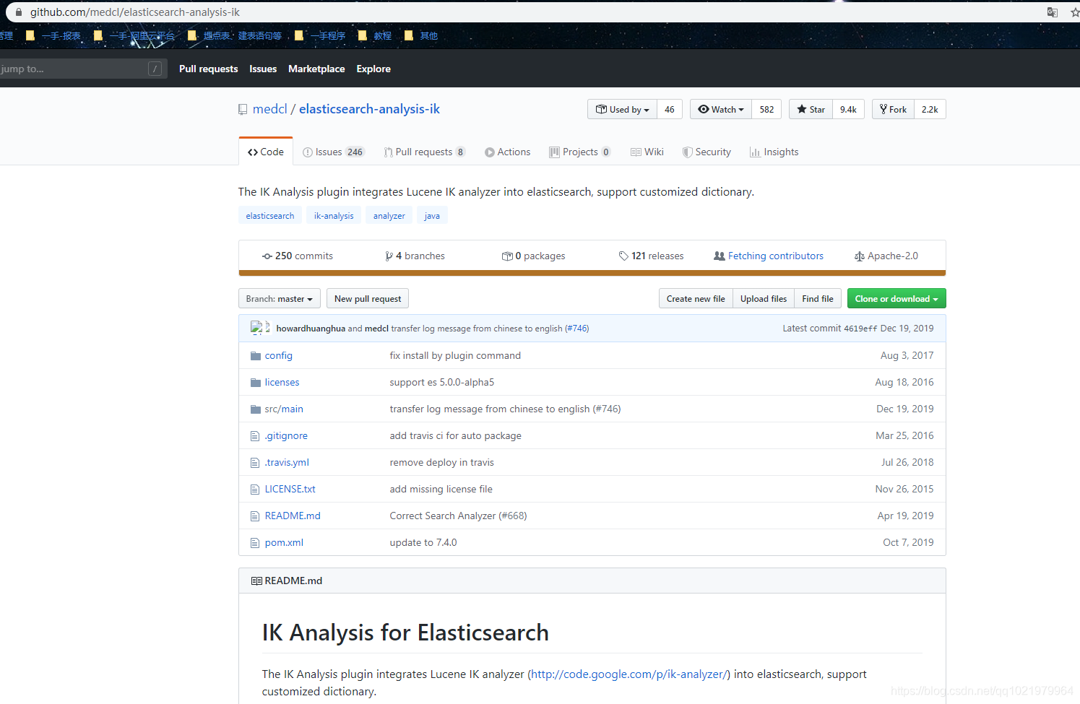Click the README.md header book icon
1080x704 pixels.
(x=256, y=581)
